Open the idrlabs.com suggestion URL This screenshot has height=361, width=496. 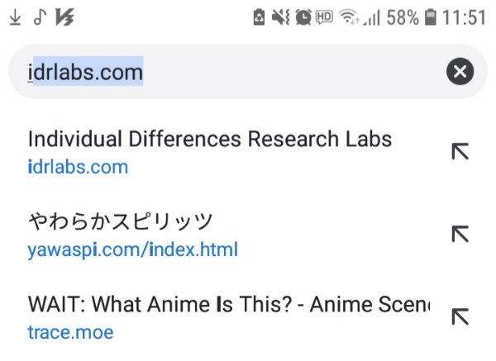click(78, 167)
